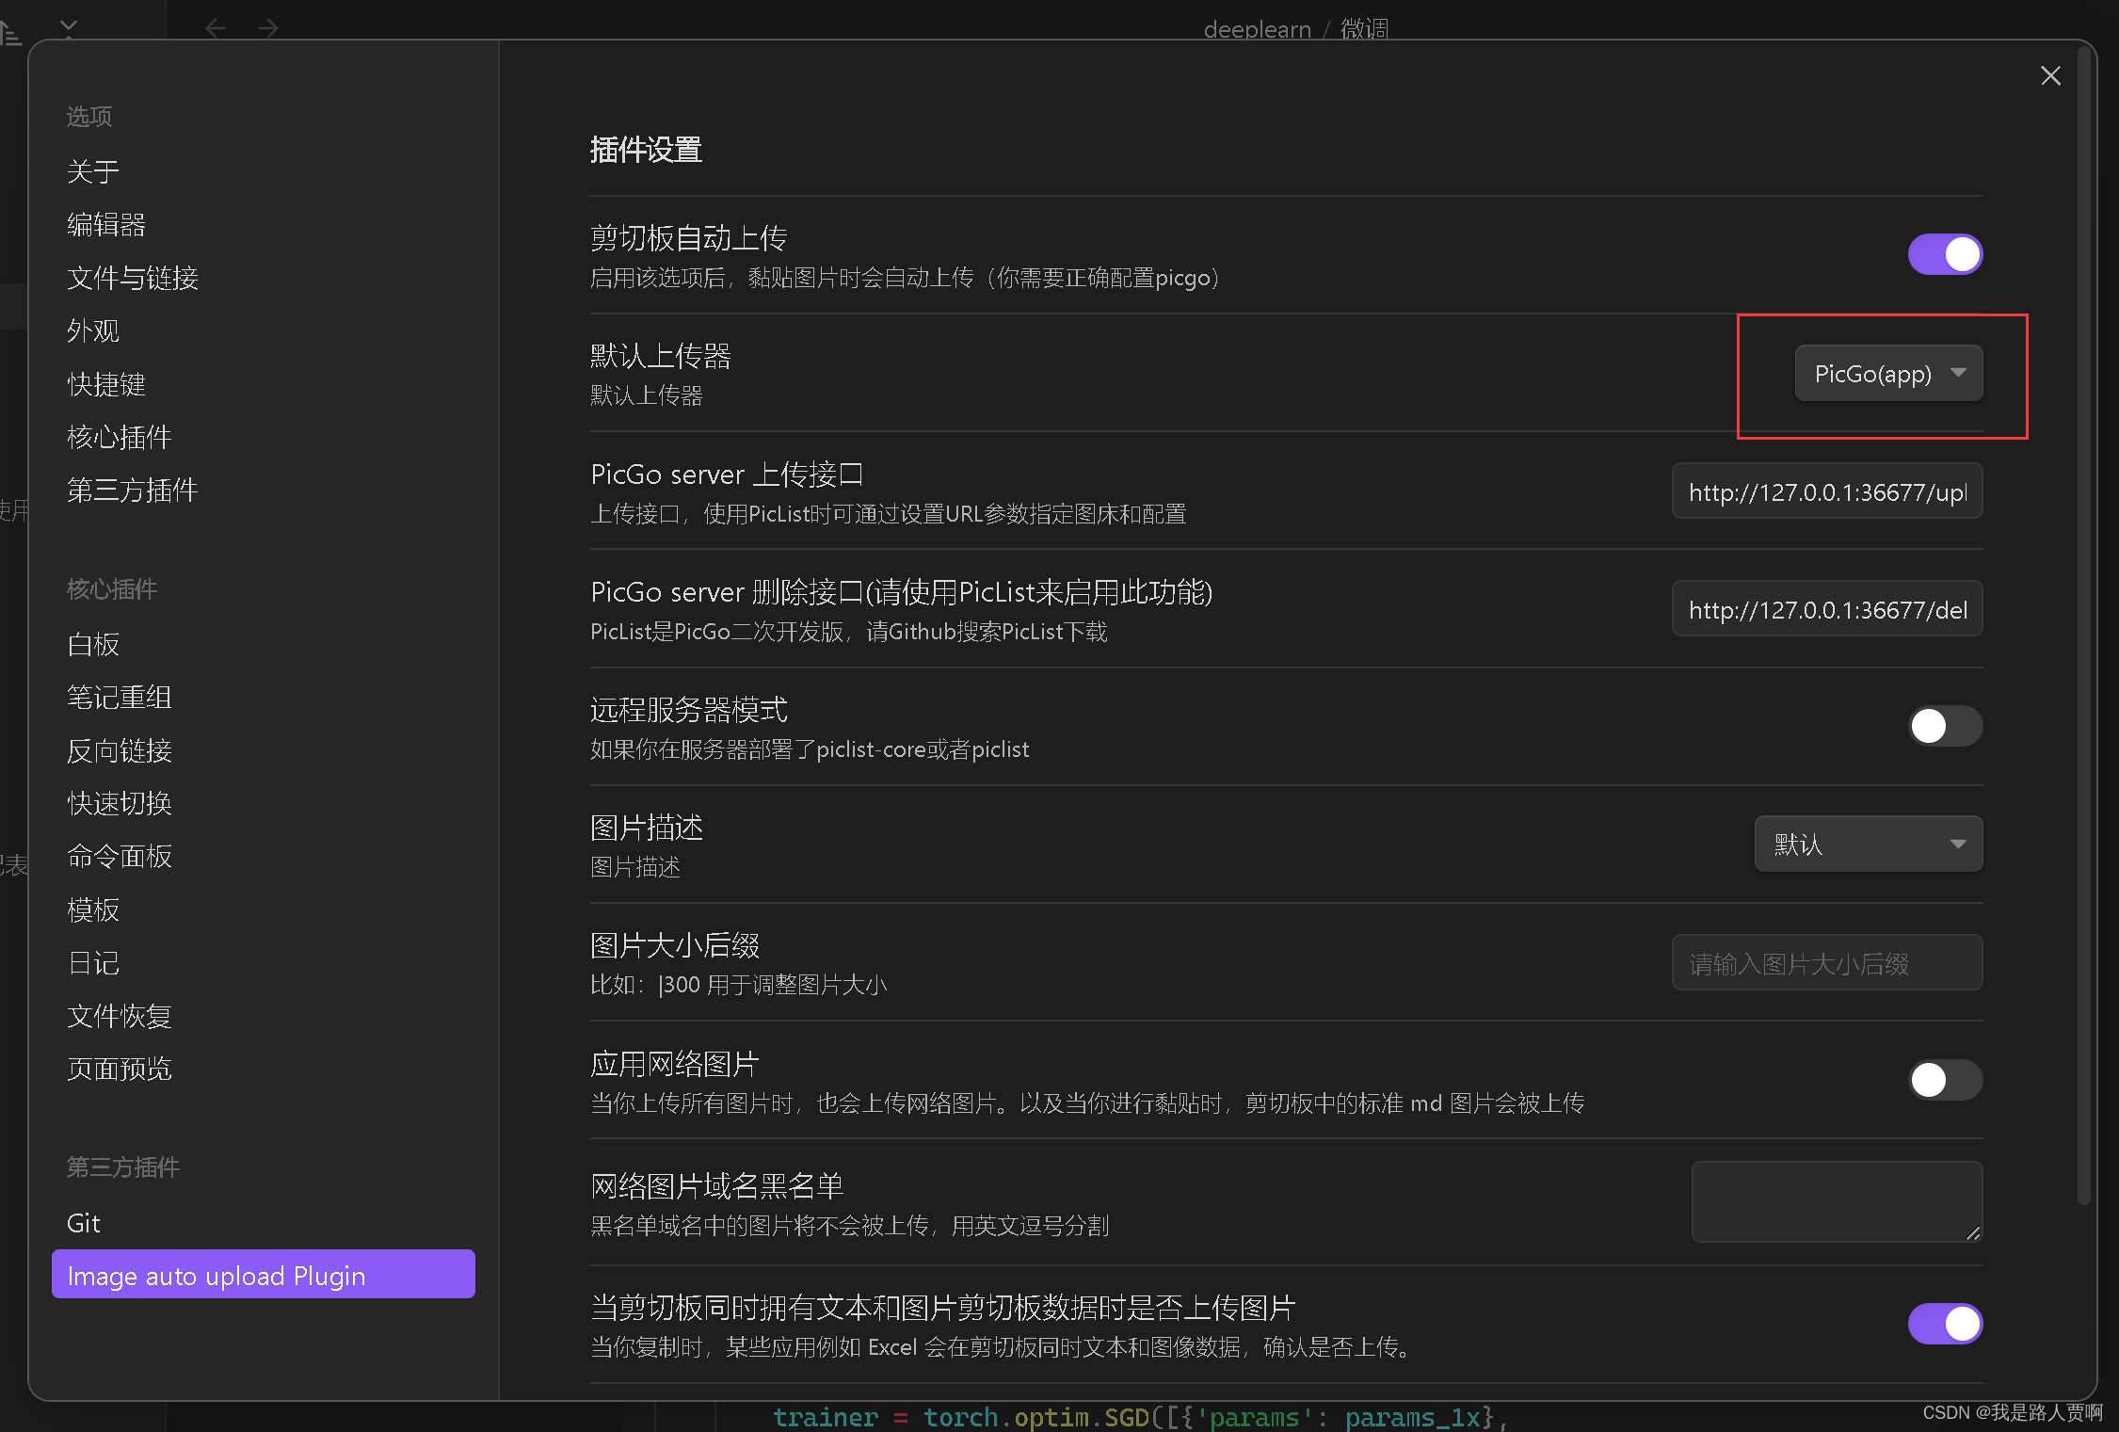Navigate back with the left arrow

point(216,28)
